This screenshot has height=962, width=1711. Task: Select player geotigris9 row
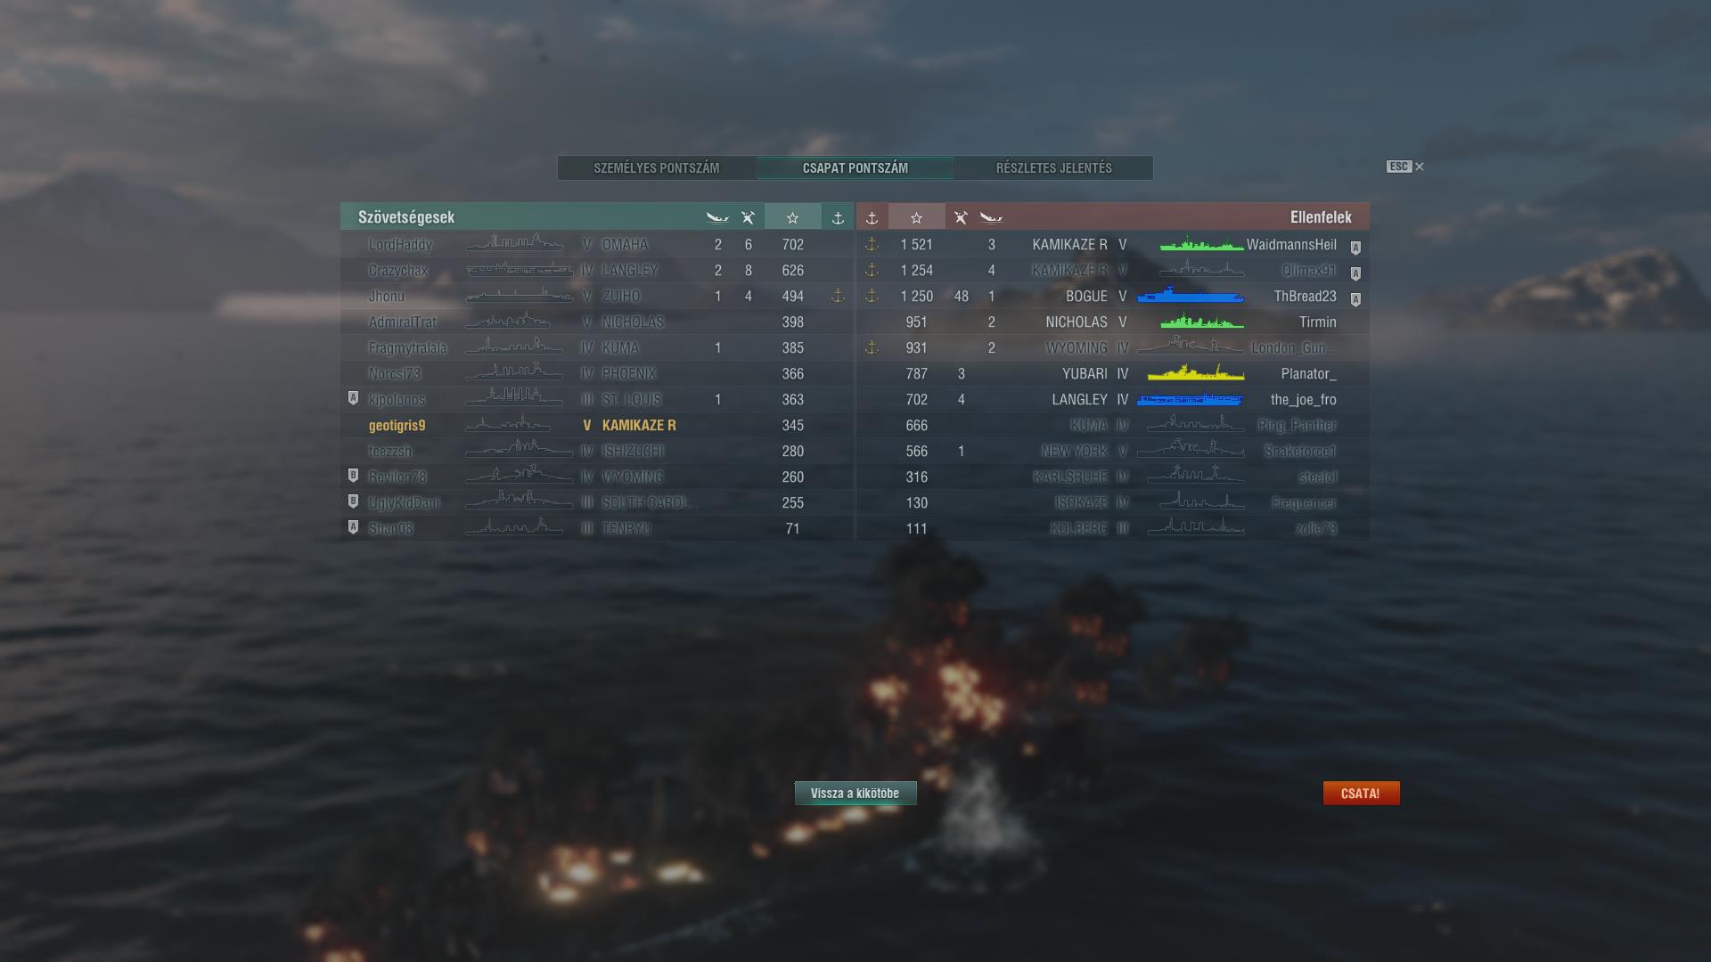(x=597, y=425)
